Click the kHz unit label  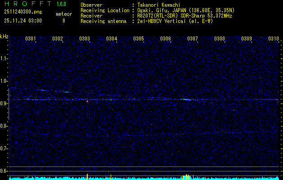[4, 36]
